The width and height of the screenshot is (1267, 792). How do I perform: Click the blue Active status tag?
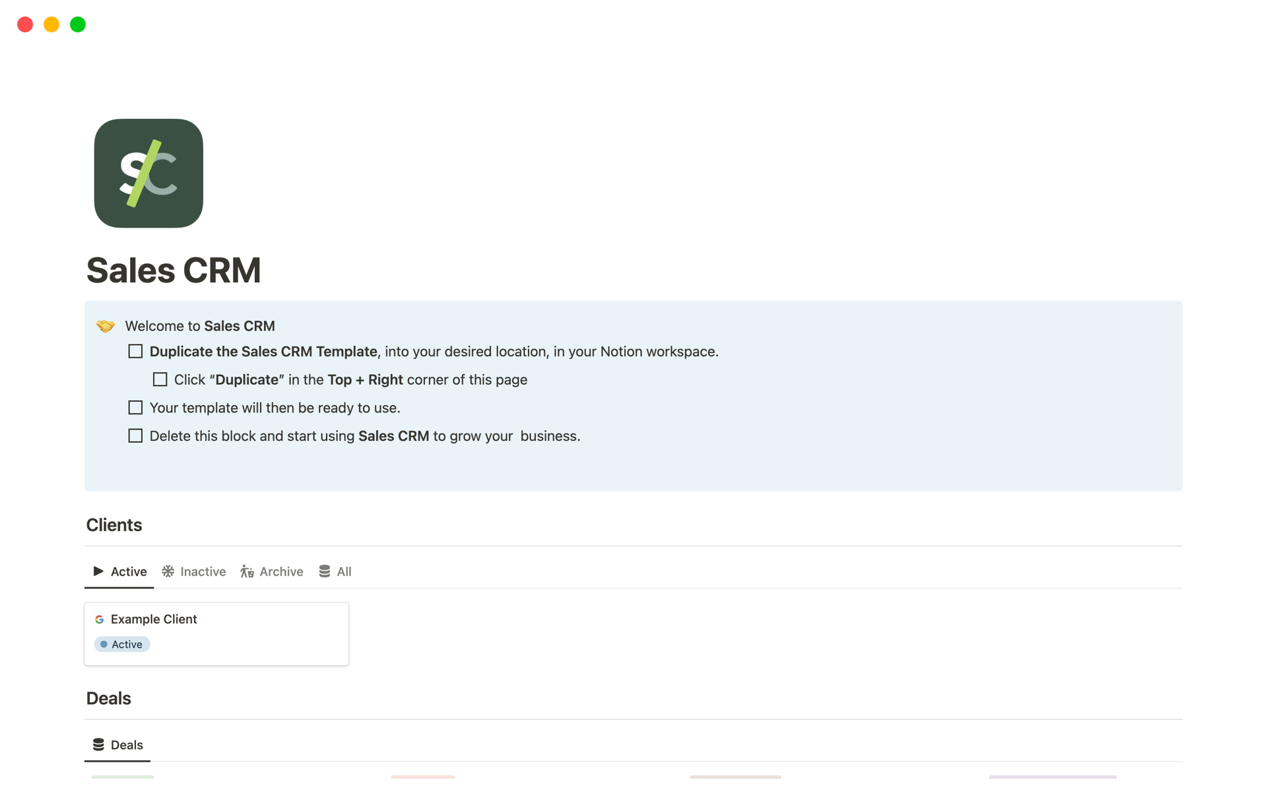click(x=123, y=644)
